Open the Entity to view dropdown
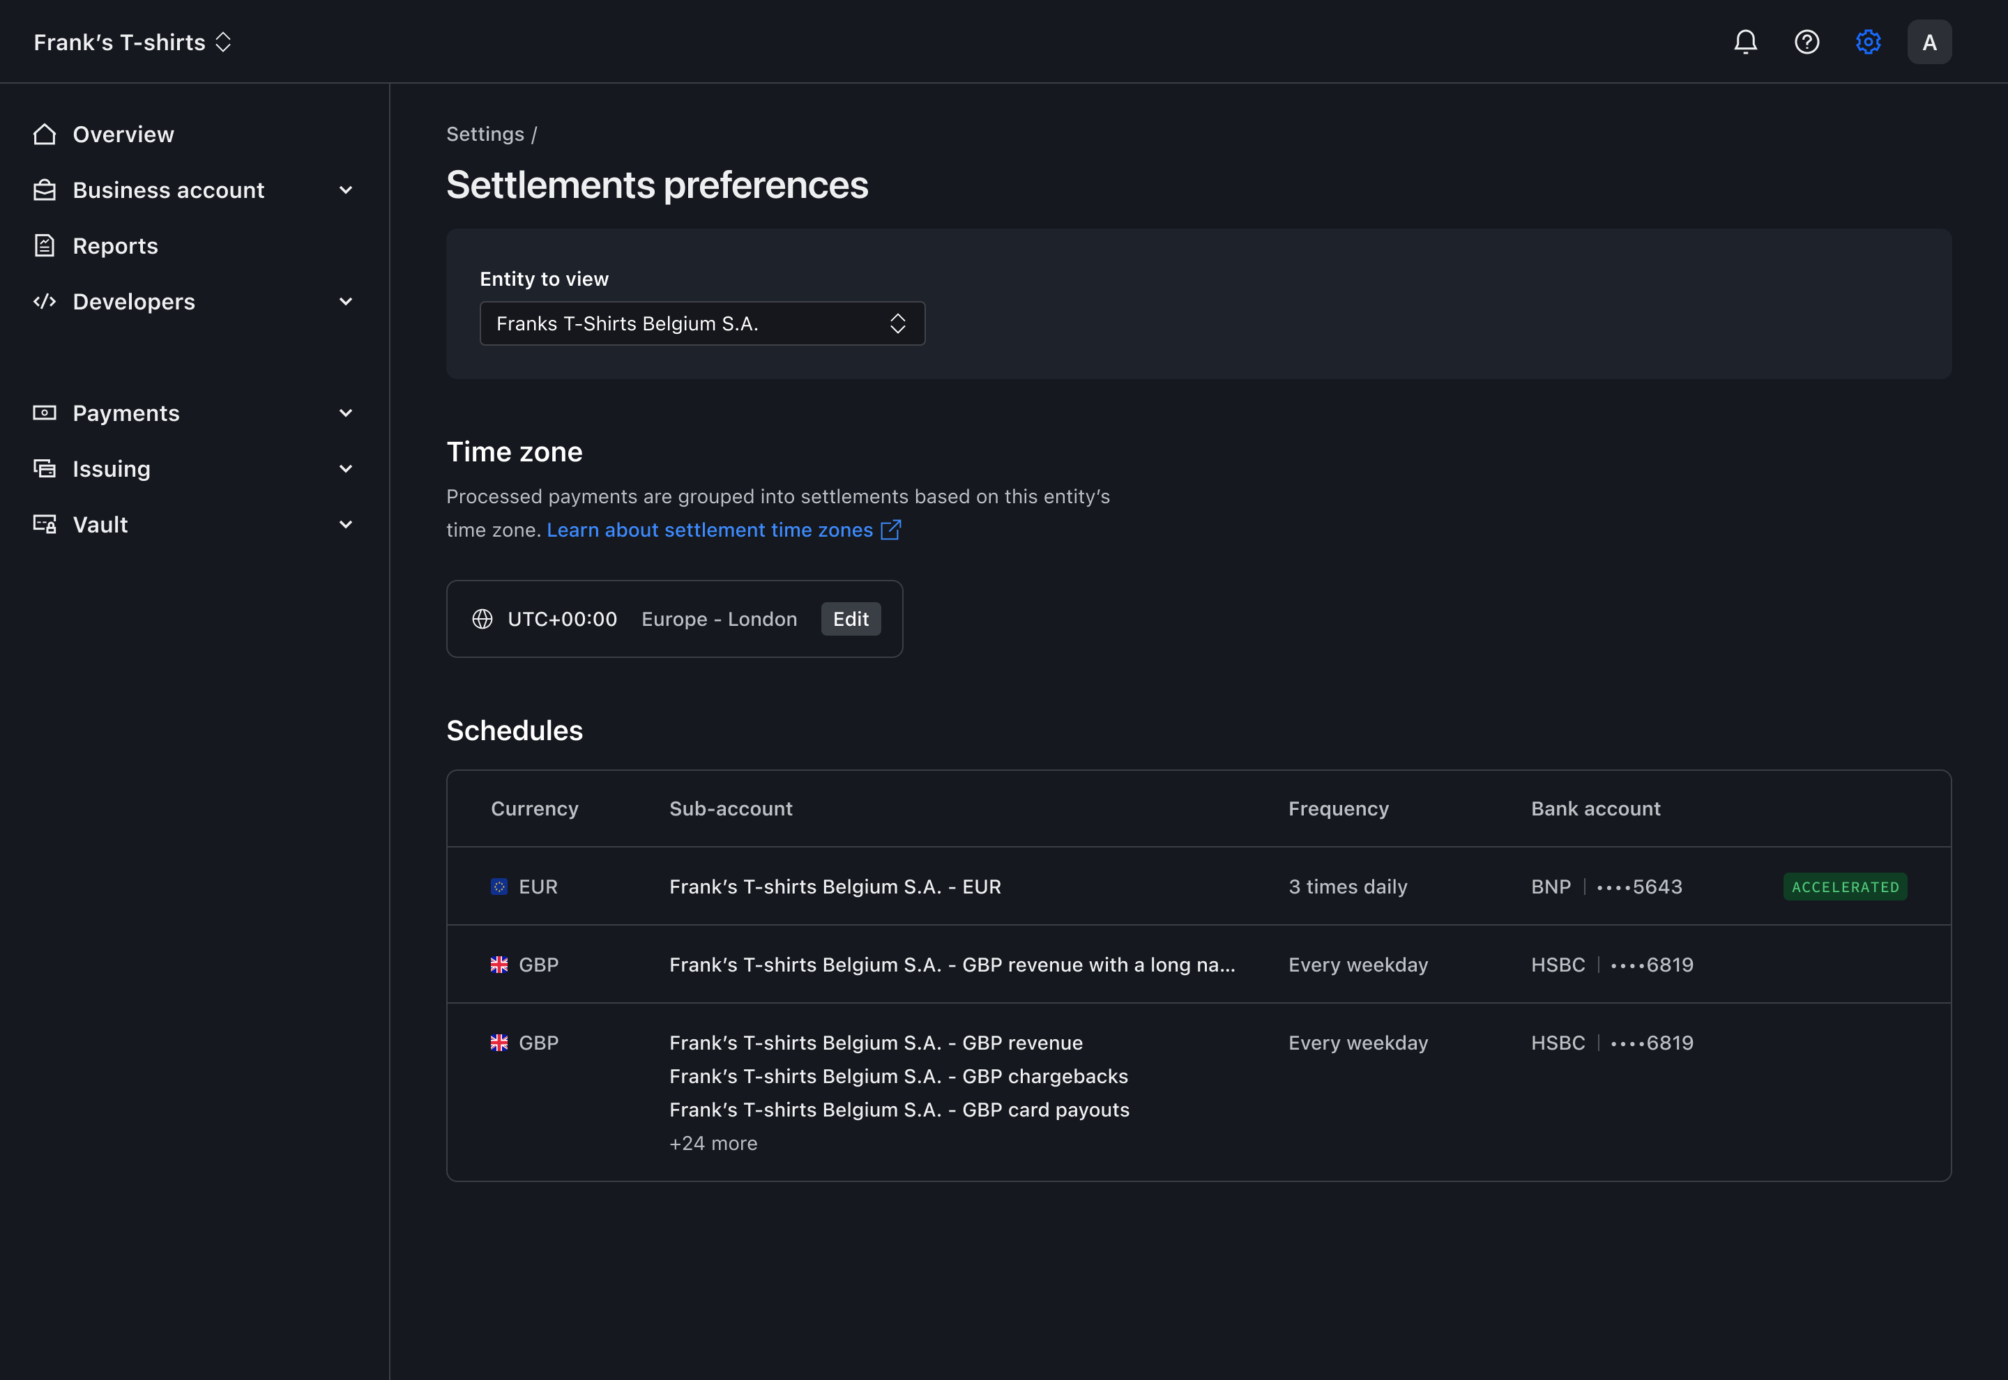Viewport: 2008px width, 1380px height. pyautogui.click(x=702, y=323)
